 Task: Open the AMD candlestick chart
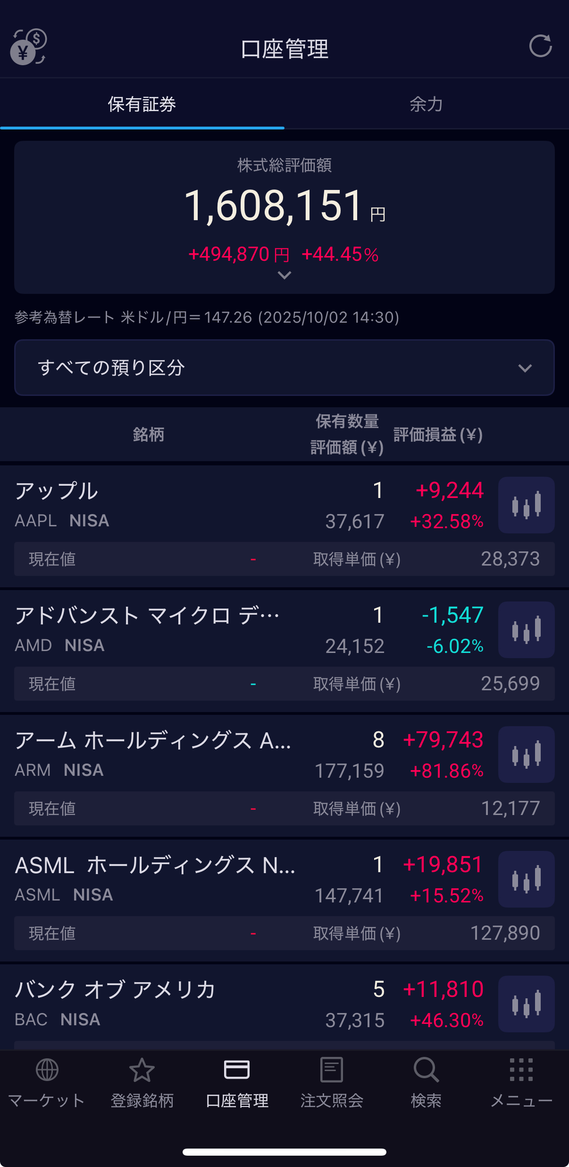point(526,630)
